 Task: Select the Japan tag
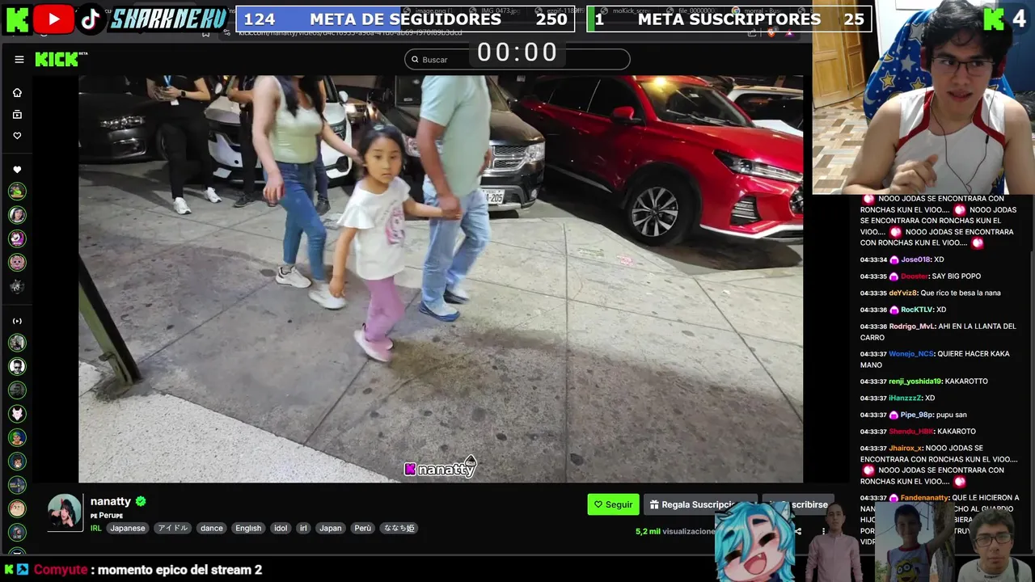tap(331, 528)
